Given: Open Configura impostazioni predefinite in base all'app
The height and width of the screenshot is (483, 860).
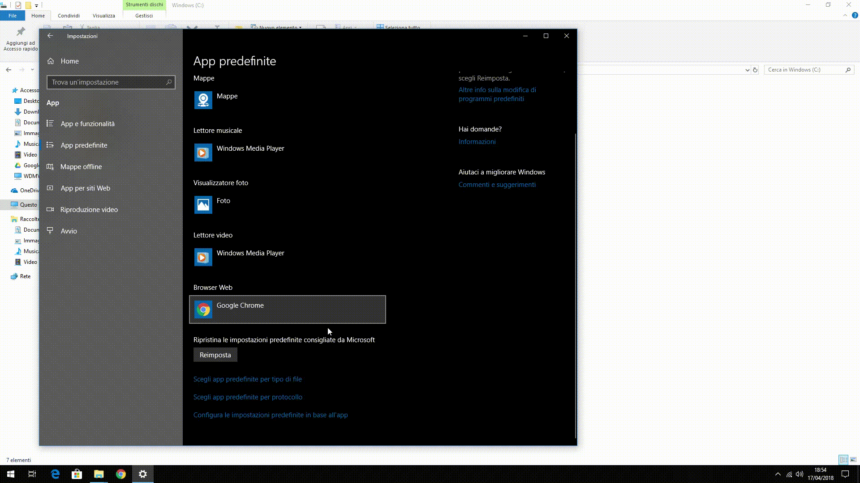Looking at the screenshot, I should [x=271, y=415].
